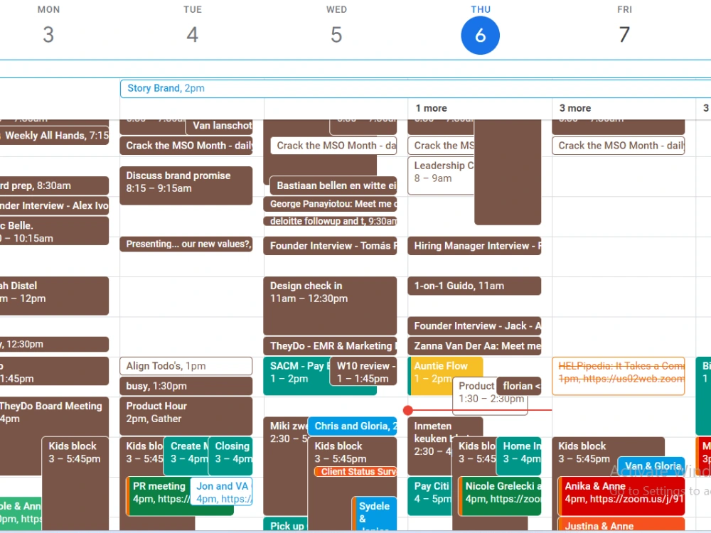This screenshot has height=533, width=711.
Task: Open Leadership 8 – 9am event
Action: click(441, 176)
